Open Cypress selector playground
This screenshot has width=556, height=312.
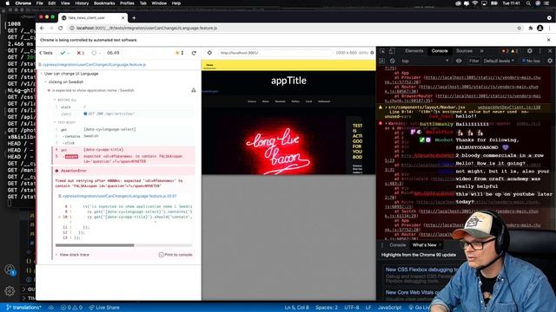[x=209, y=53]
